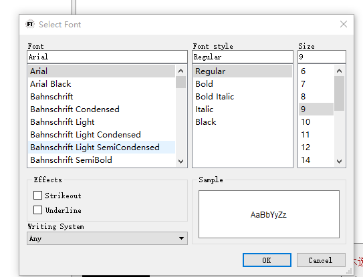The height and width of the screenshot is (277, 363).
Task: Select Bahnschrift Light Condensed font
Action: pos(102,135)
